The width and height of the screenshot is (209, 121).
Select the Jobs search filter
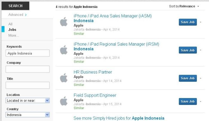click(x=12, y=30)
